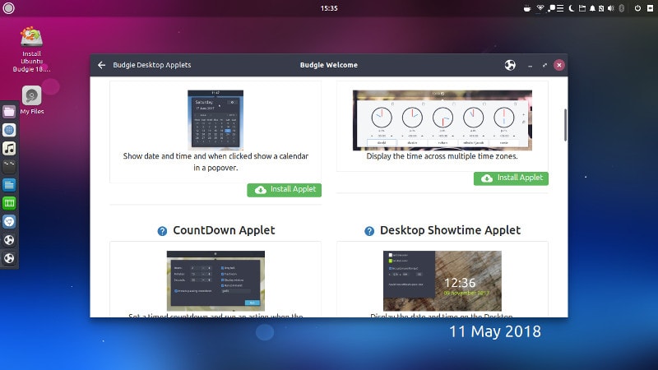Open the Desktop Showtime Applet help icon

pos(368,231)
